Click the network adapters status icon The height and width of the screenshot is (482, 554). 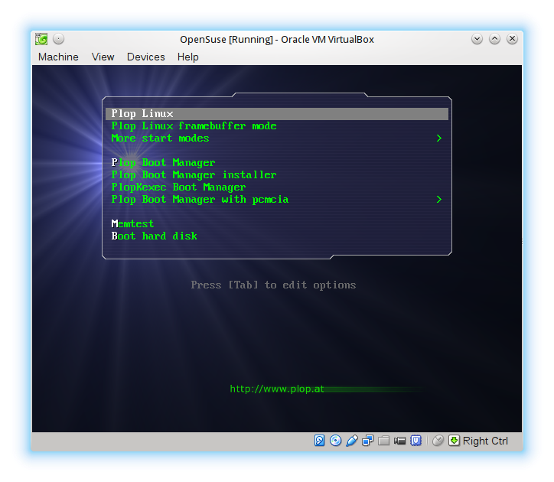point(367,440)
